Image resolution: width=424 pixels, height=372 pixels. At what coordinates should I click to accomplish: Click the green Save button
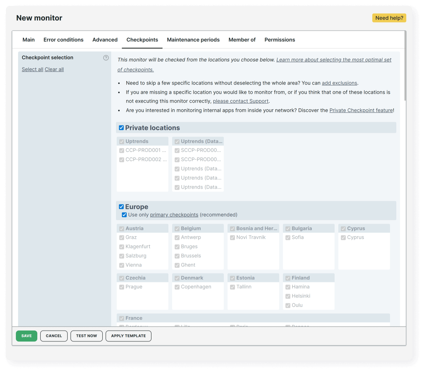[x=27, y=336]
